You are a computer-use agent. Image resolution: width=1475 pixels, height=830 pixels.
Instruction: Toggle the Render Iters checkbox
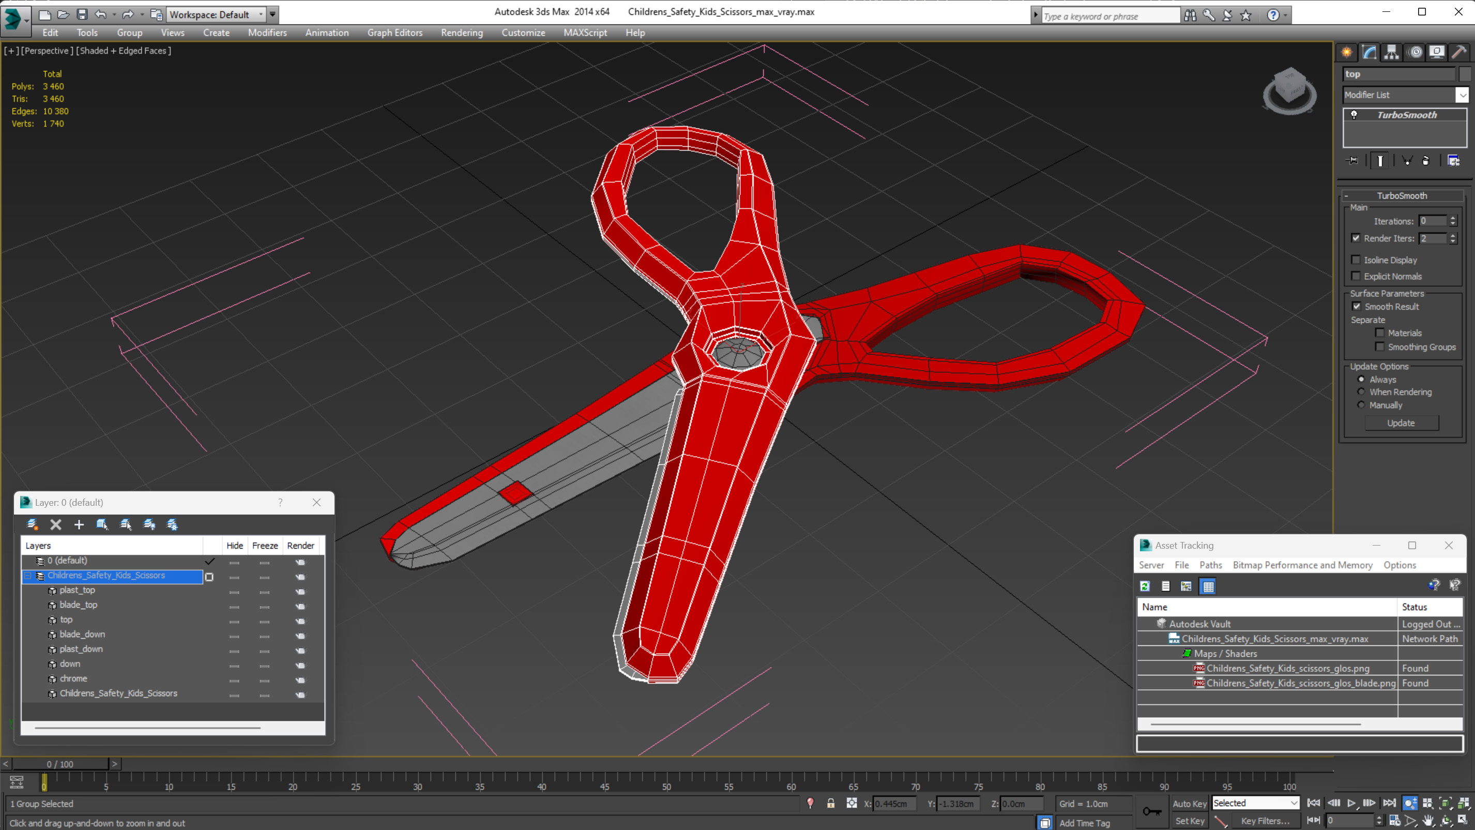click(1356, 238)
